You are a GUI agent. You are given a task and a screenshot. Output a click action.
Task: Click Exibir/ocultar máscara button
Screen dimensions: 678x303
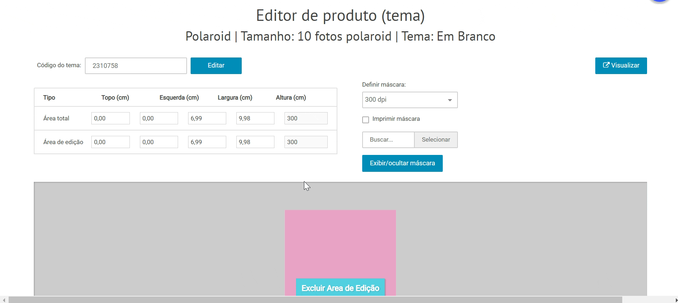pos(402,164)
